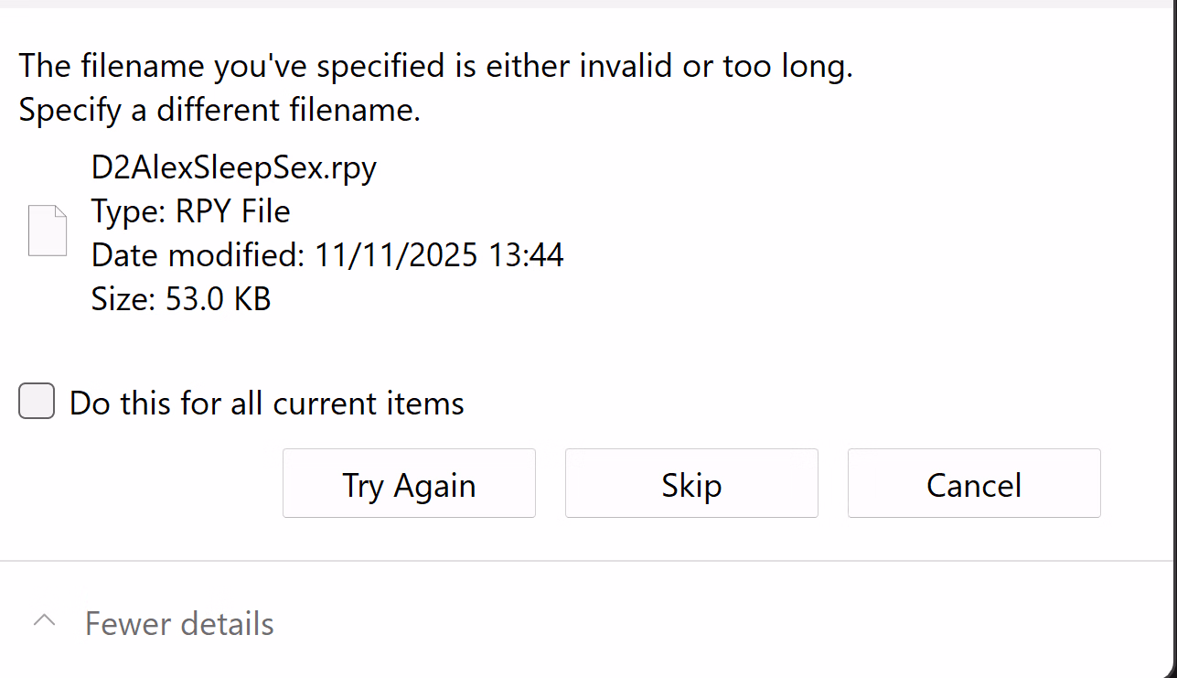Skip this file with the Skip button
Image resolution: width=1177 pixels, height=678 pixels.
(x=691, y=484)
